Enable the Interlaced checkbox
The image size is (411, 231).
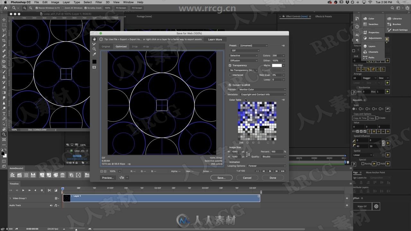click(230, 75)
